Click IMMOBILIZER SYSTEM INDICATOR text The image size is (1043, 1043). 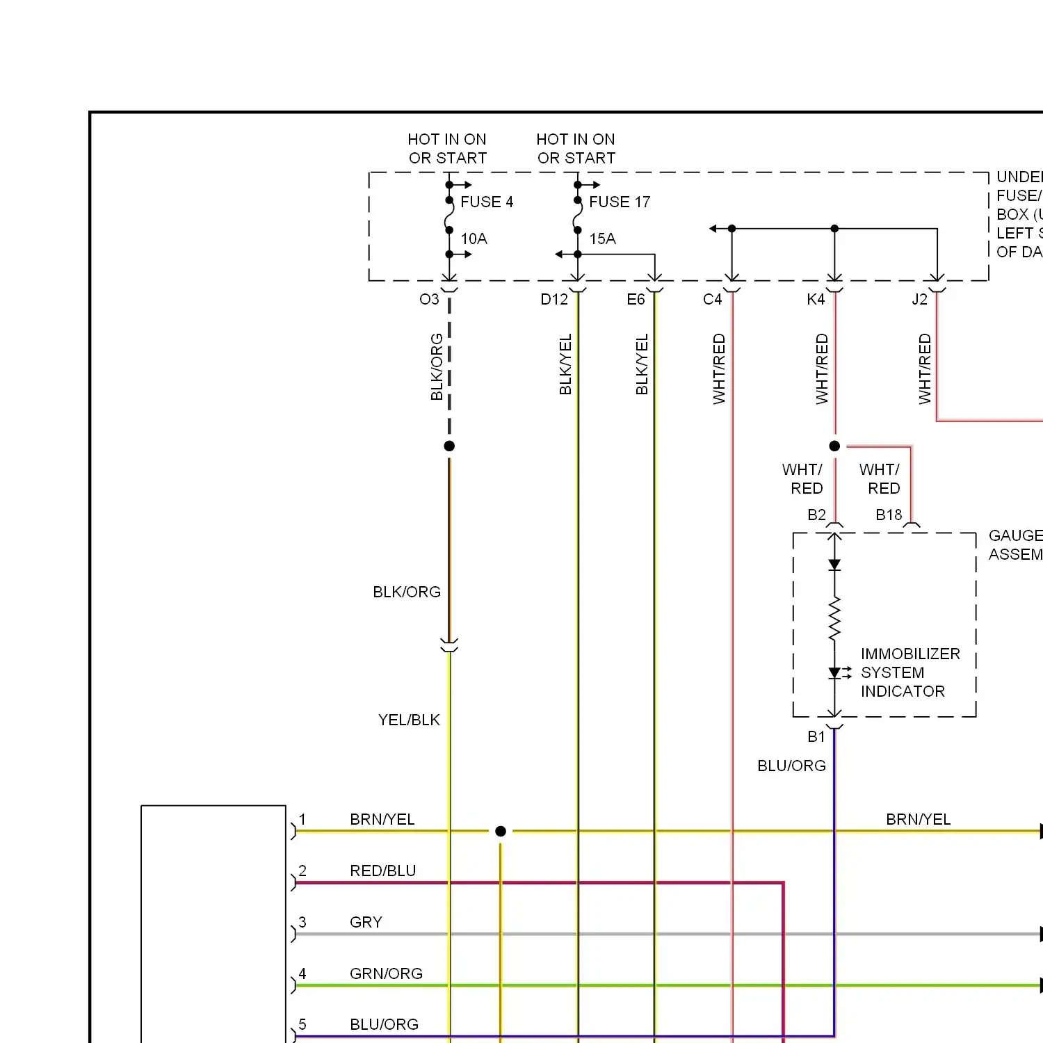pyautogui.click(x=910, y=672)
